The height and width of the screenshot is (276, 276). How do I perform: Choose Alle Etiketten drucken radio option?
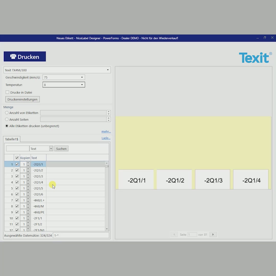pos(7,126)
